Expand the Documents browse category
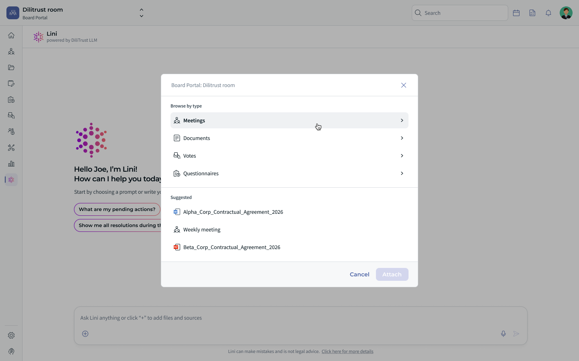This screenshot has height=361, width=579. coord(289,138)
